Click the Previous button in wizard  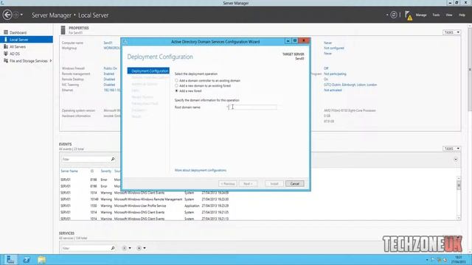(x=228, y=183)
